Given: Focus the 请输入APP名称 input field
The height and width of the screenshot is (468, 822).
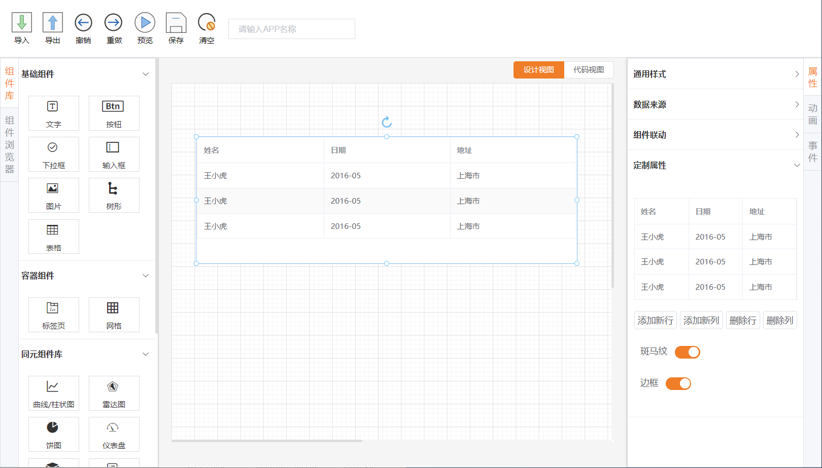Looking at the screenshot, I should point(292,29).
